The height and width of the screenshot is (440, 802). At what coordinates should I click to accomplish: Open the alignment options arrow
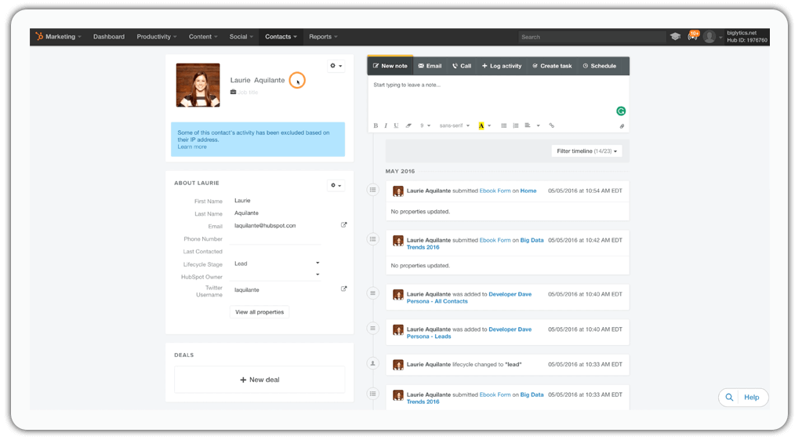pyautogui.click(x=538, y=125)
